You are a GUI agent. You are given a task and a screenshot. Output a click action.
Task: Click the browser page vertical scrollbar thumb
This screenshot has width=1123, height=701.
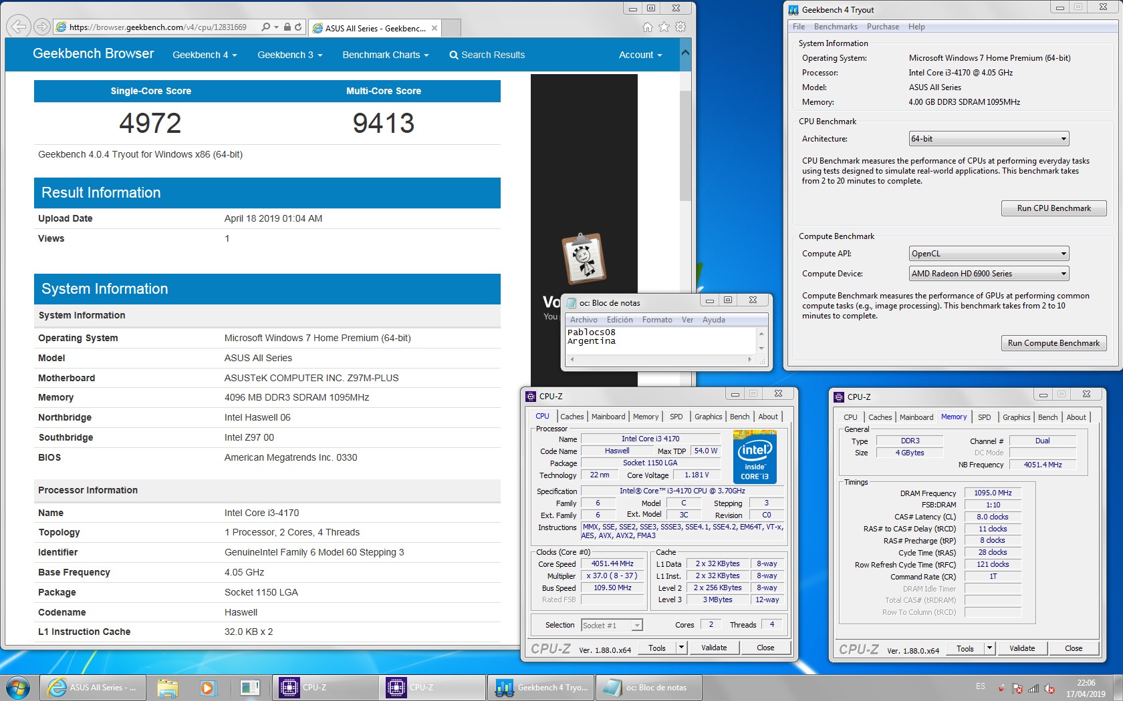685,146
